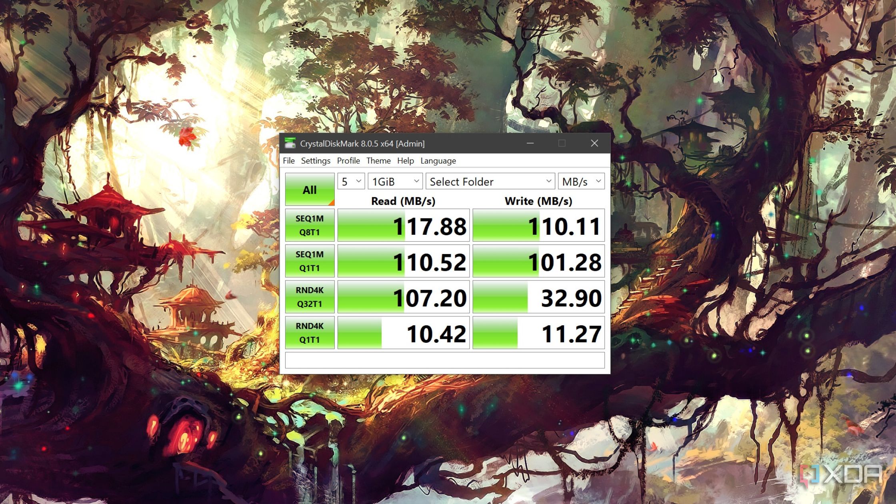Open the File menu

click(x=289, y=161)
